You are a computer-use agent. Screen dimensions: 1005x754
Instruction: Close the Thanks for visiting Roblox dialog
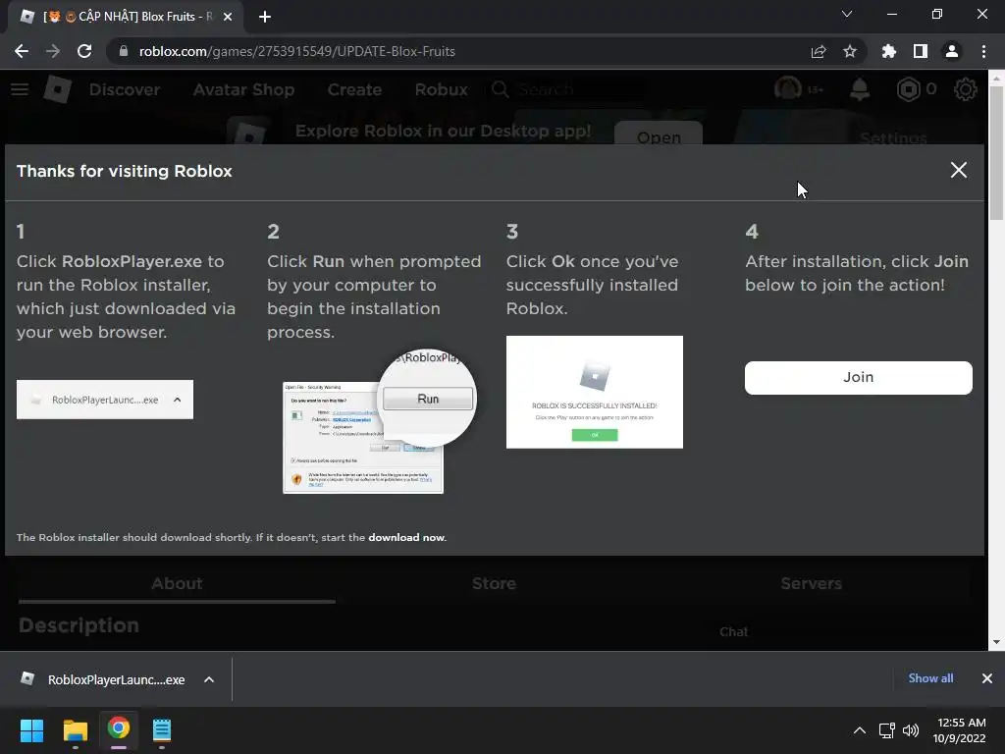pyautogui.click(x=958, y=170)
